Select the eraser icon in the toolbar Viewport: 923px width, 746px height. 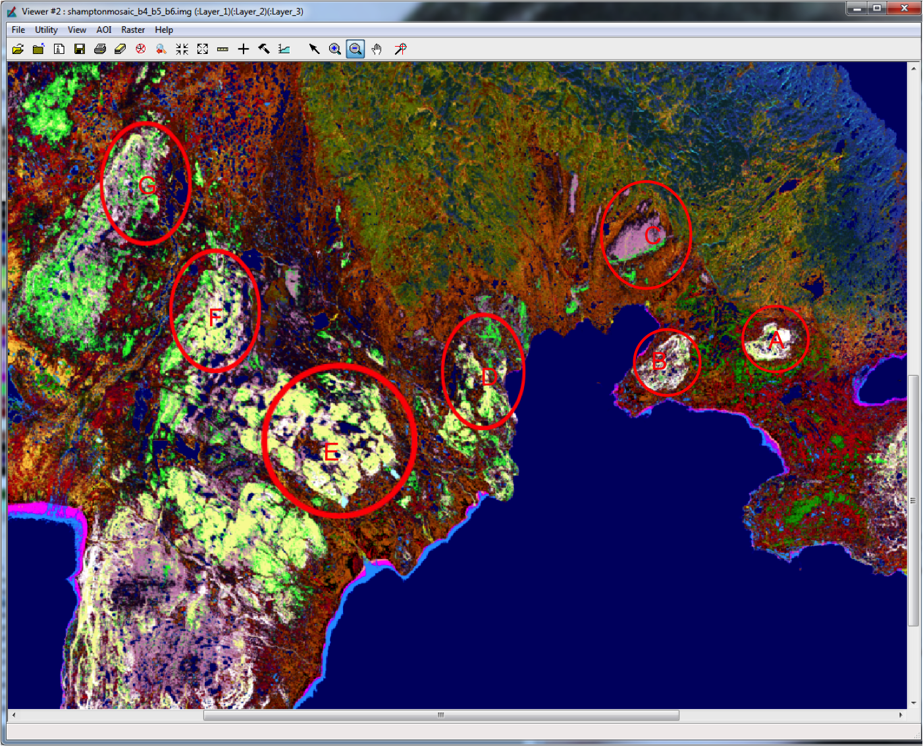tap(120, 49)
